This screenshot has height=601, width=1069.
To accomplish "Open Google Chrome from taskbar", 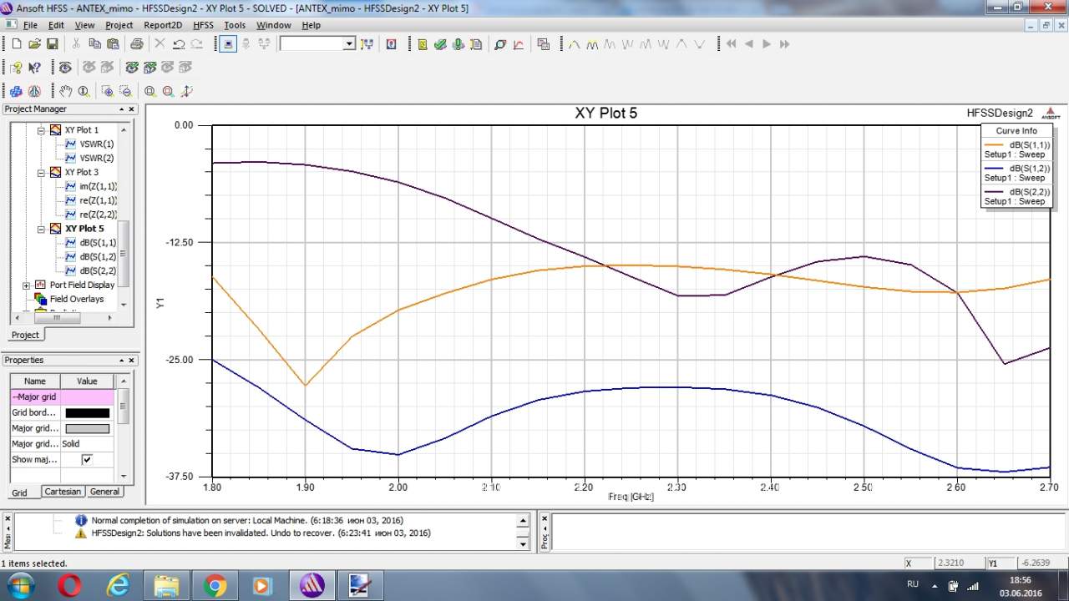I will (x=215, y=585).
